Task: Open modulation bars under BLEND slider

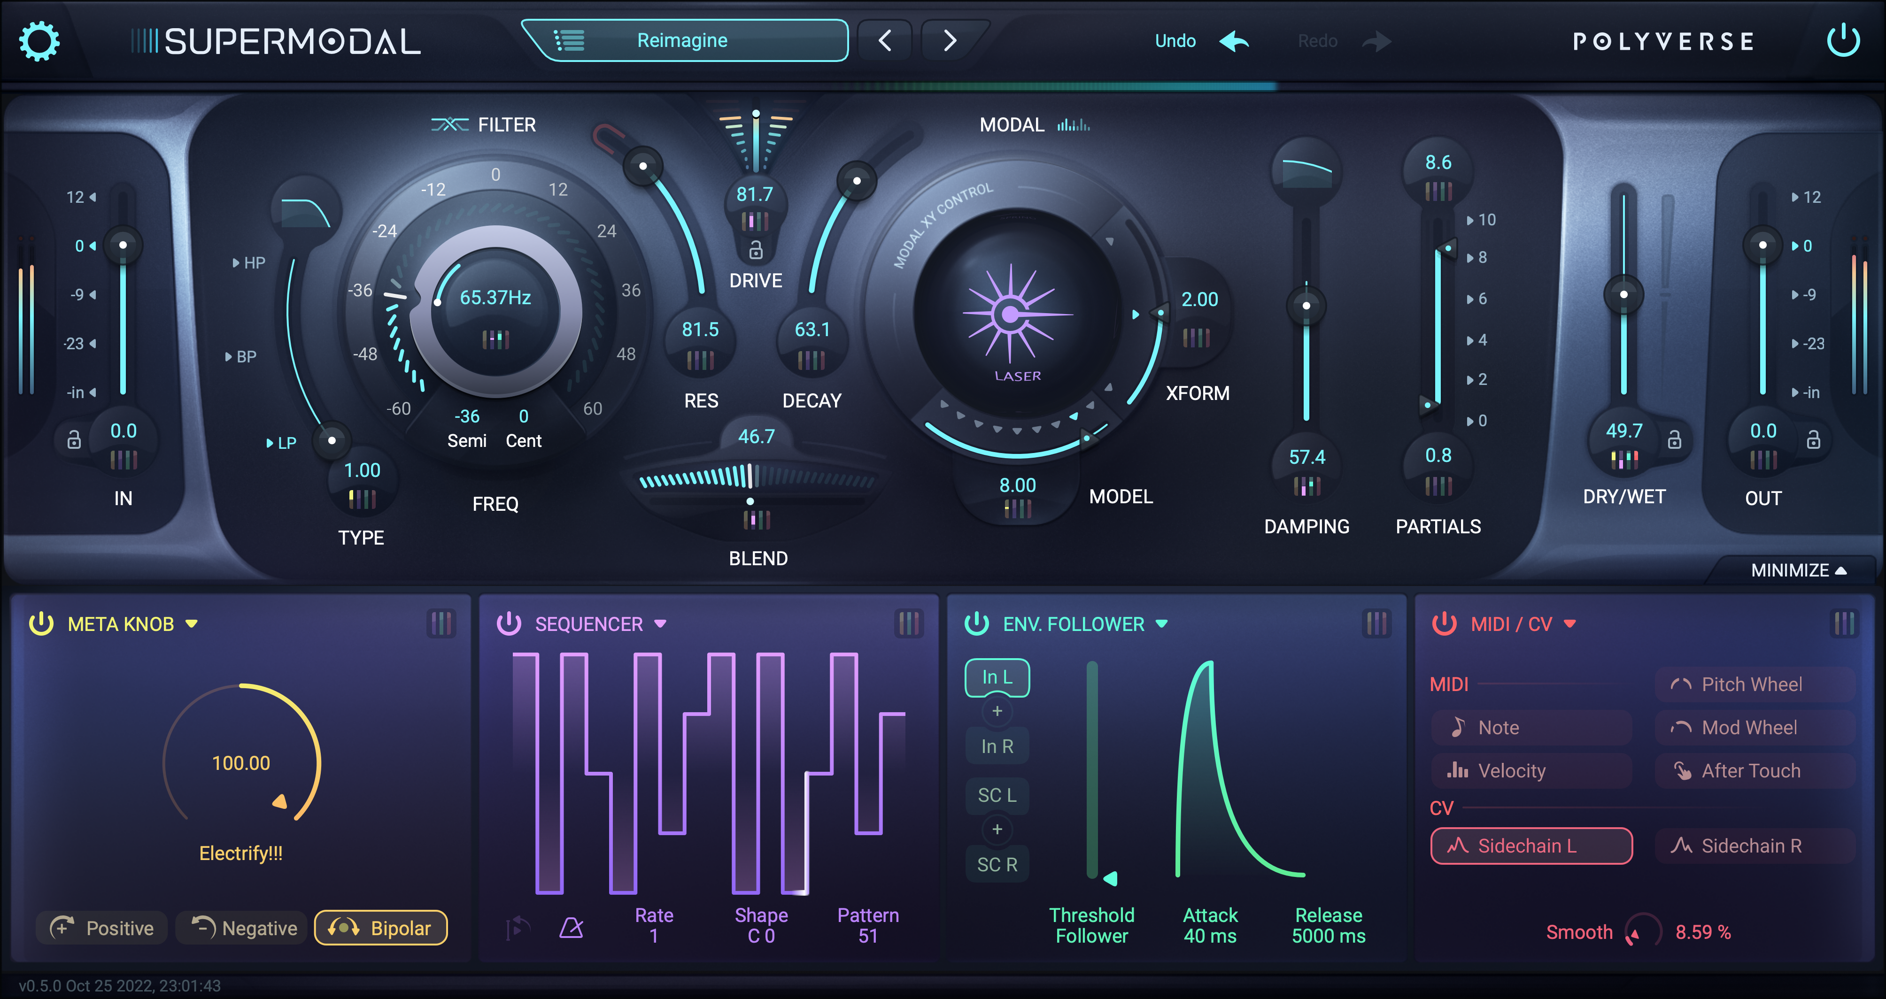Action: pyautogui.click(x=756, y=520)
